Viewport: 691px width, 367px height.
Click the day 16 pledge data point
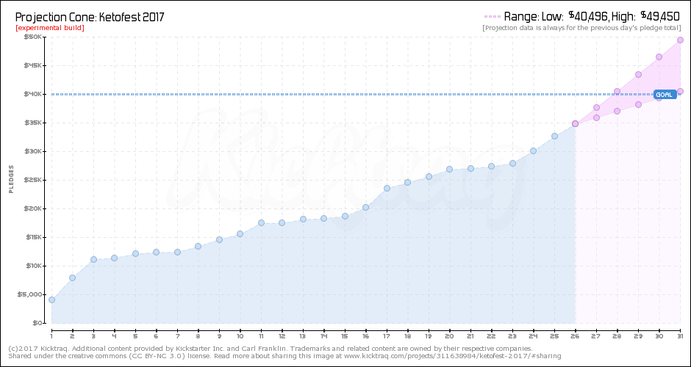[x=366, y=207]
